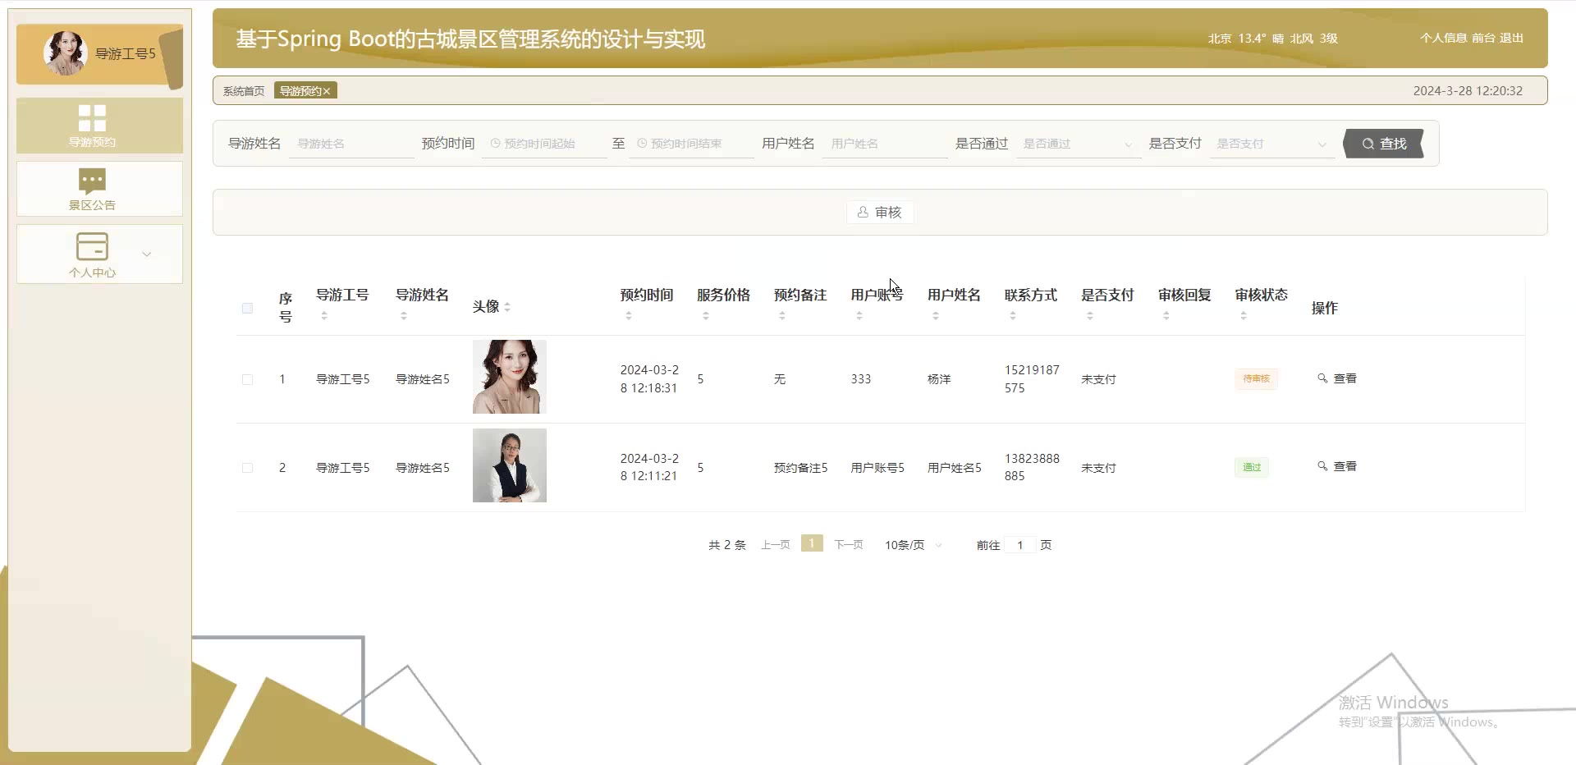This screenshot has height=765, width=1576.
Task: Sort table by 审核状态 column arrows
Action: [x=1244, y=315]
